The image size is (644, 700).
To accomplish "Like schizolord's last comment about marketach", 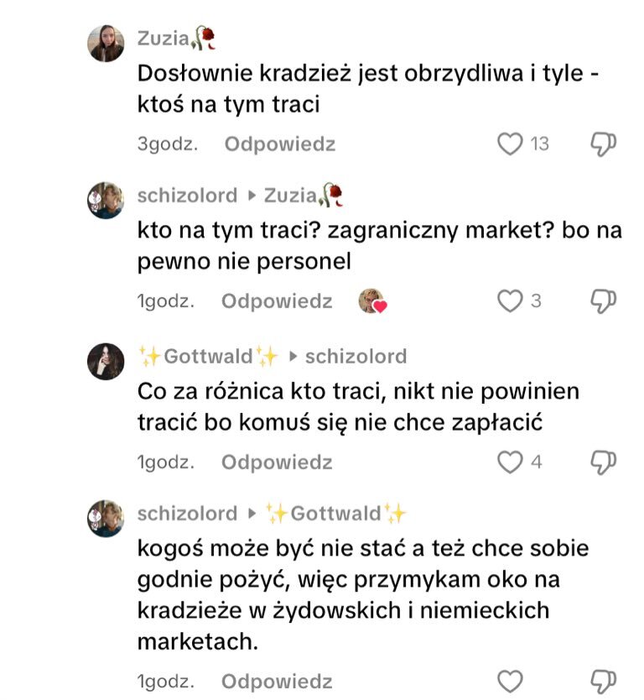I will pos(511,681).
